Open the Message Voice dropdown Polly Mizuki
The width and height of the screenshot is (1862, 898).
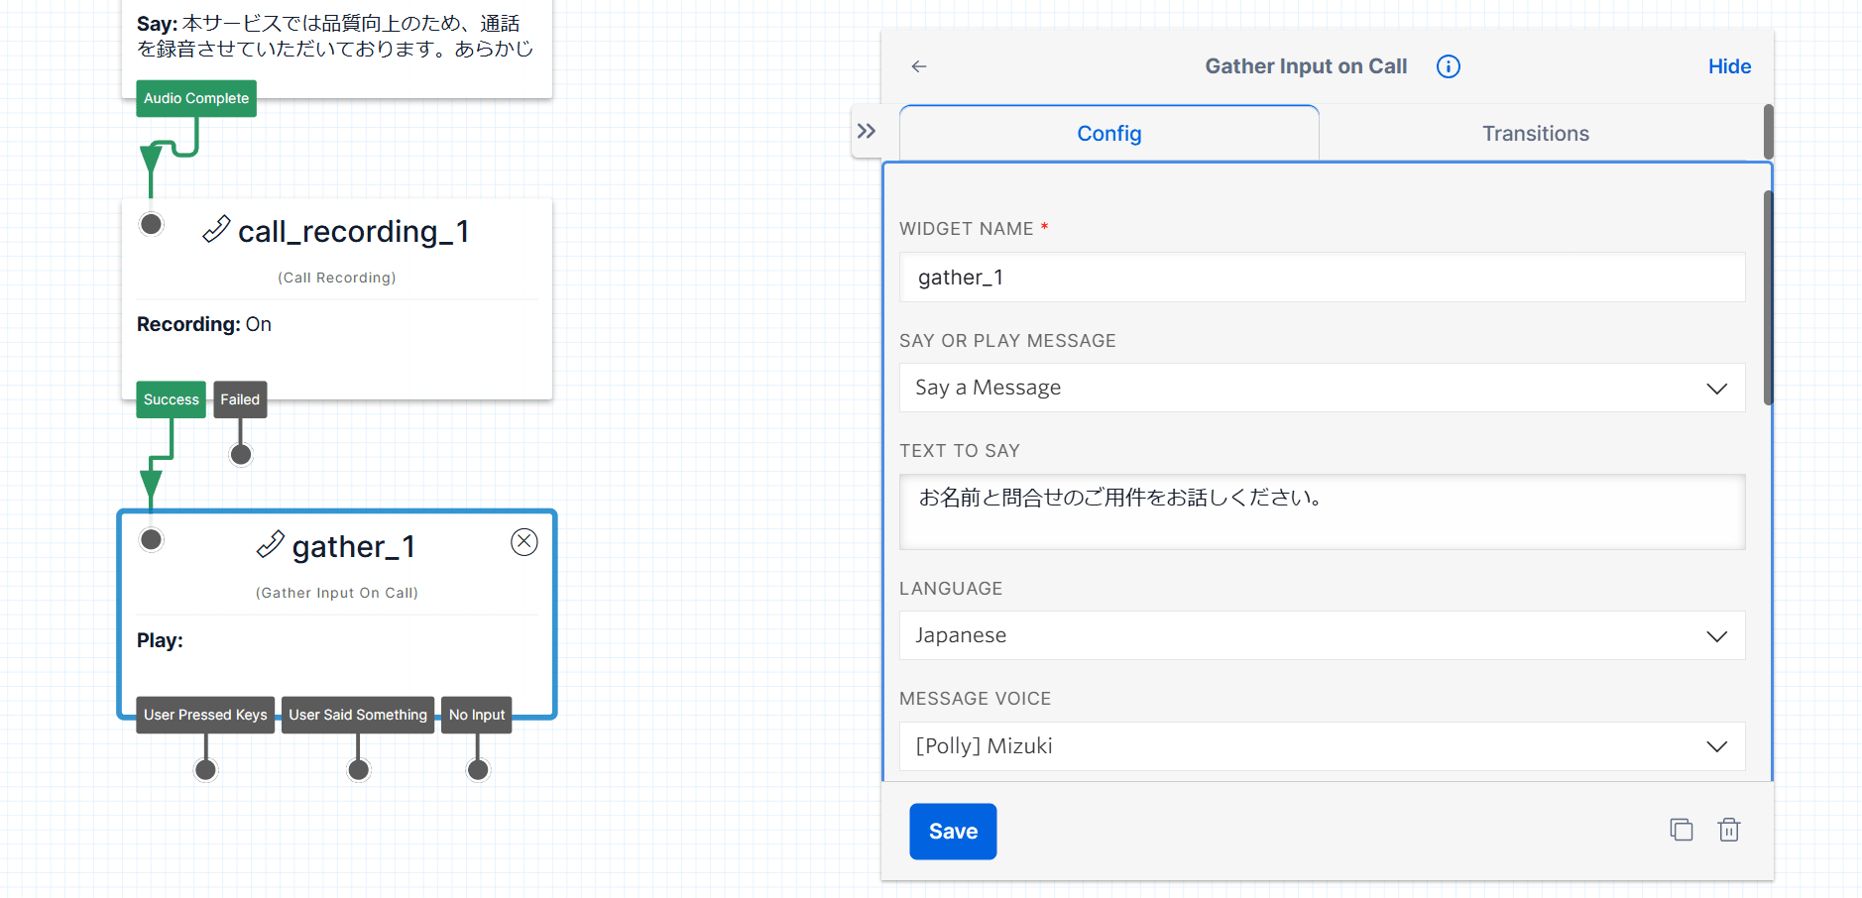coord(1322,746)
